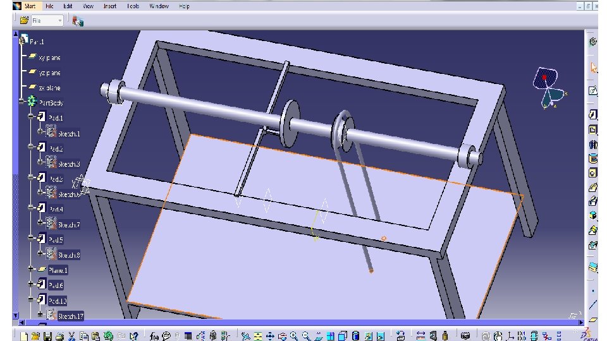The width and height of the screenshot is (607, 341).
Task: Click the Axis System icon in bottom toolbar
Action: (x=511, y=337)
